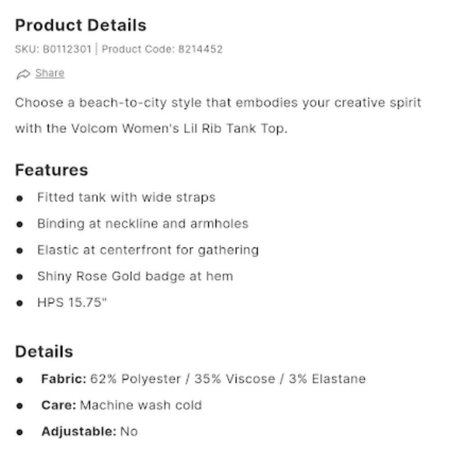Viewport: 451px width, 451px height.
Task: Open the Share link
Action: 50,73
